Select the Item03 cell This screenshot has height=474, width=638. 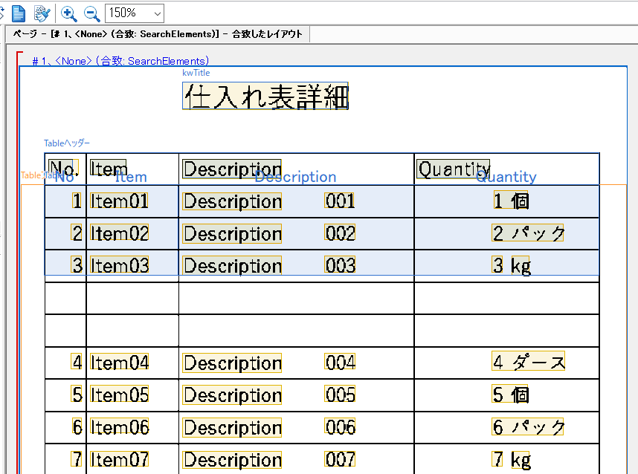coord(119,265)
